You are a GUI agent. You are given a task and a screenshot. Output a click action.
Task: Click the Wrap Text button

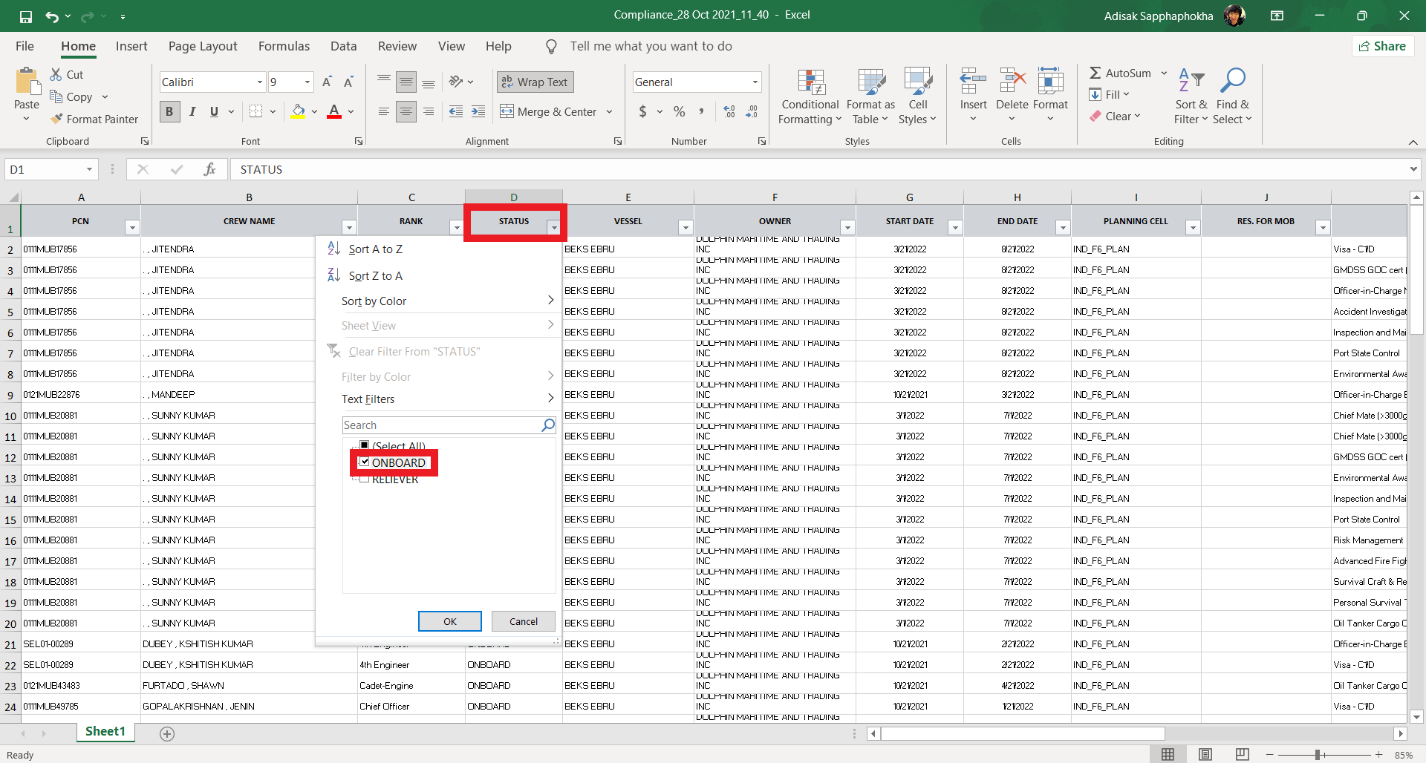(535, 82)
